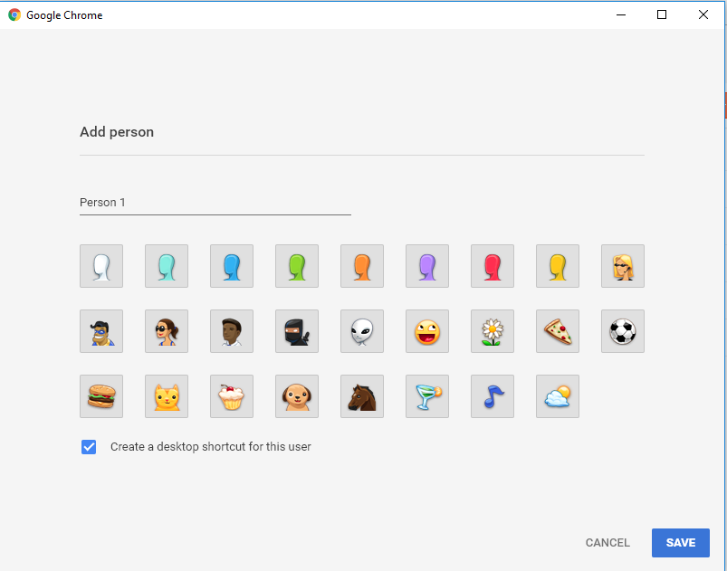
Task: Choose the alien avatar
Action: 362,331
